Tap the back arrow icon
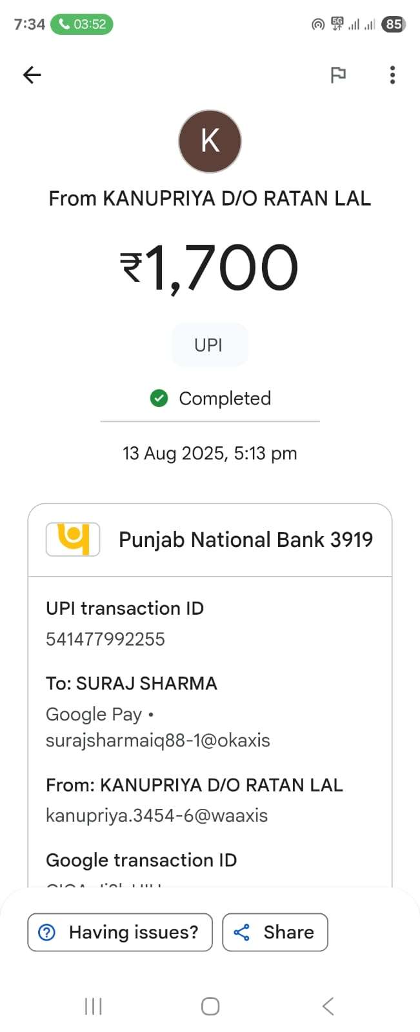The width and height of the screenshot is (420, 1032). [x=32, y=75]
